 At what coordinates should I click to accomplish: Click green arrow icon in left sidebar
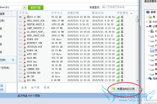[x=13, y=60]
